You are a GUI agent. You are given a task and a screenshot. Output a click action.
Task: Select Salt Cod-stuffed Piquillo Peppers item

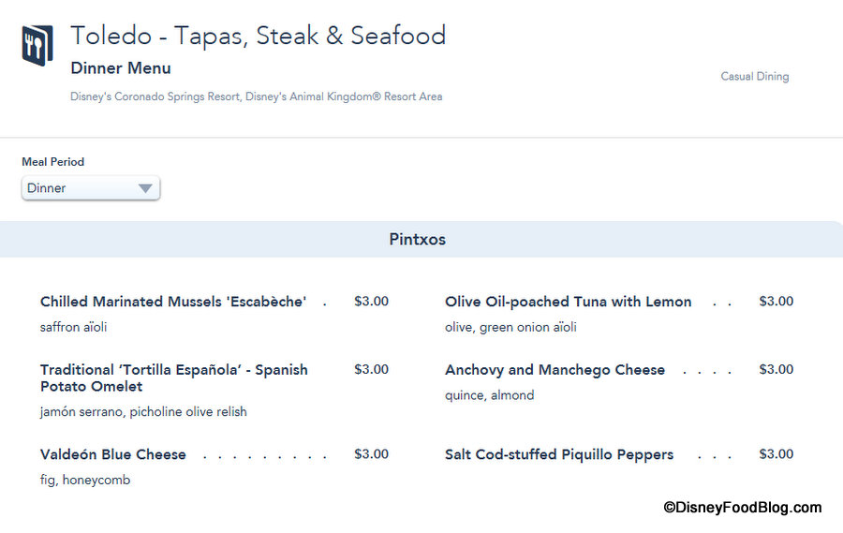click(x=559, y=454)
